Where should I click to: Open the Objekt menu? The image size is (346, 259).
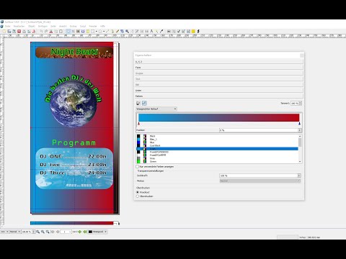pos(32,26)
